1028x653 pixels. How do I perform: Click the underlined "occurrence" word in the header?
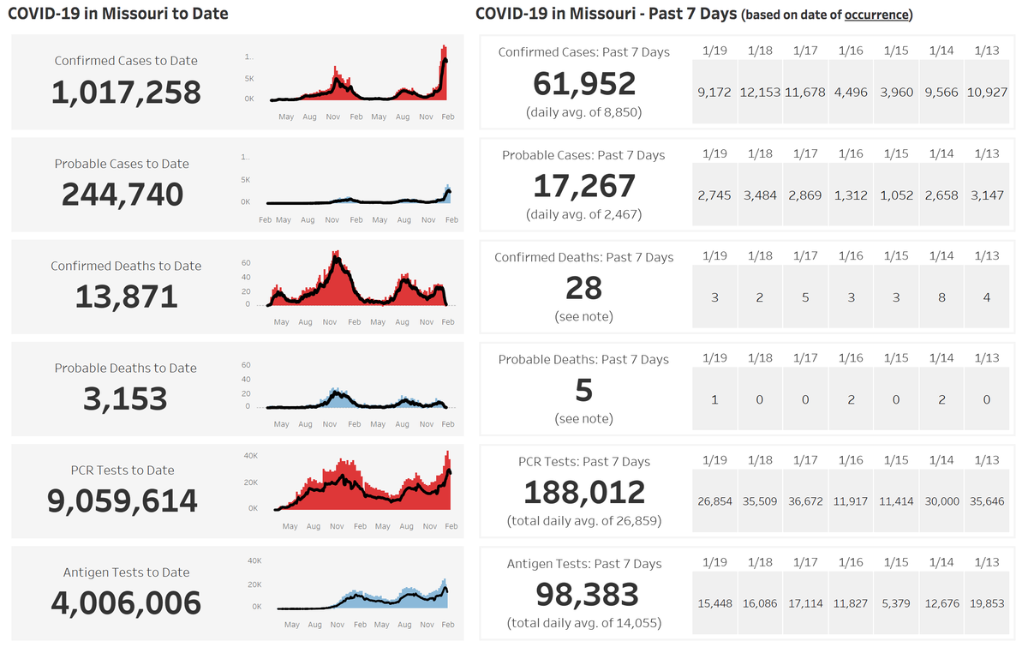point(877,15)
